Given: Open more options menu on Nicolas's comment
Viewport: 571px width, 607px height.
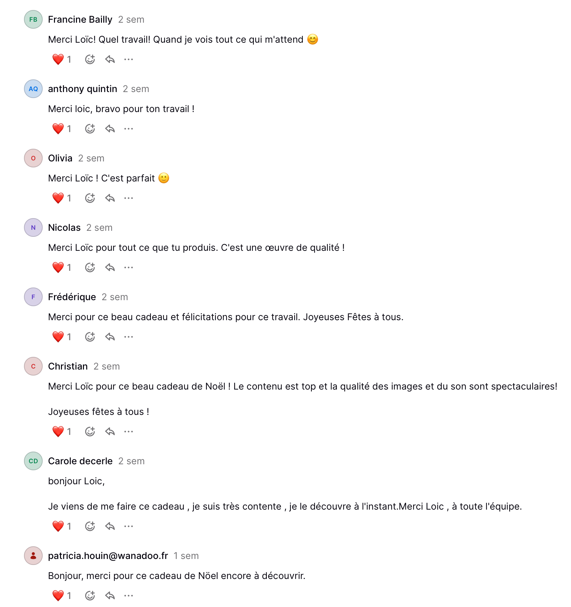Looking at the screenshot, I should (129, 267).
